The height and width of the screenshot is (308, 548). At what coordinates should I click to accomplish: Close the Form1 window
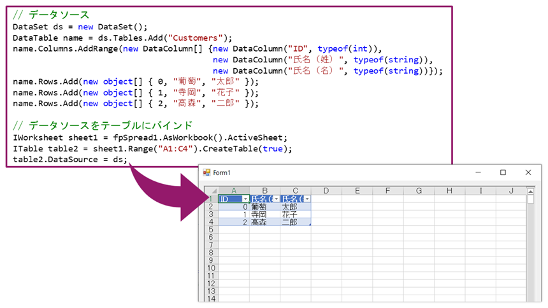[528, 172]
